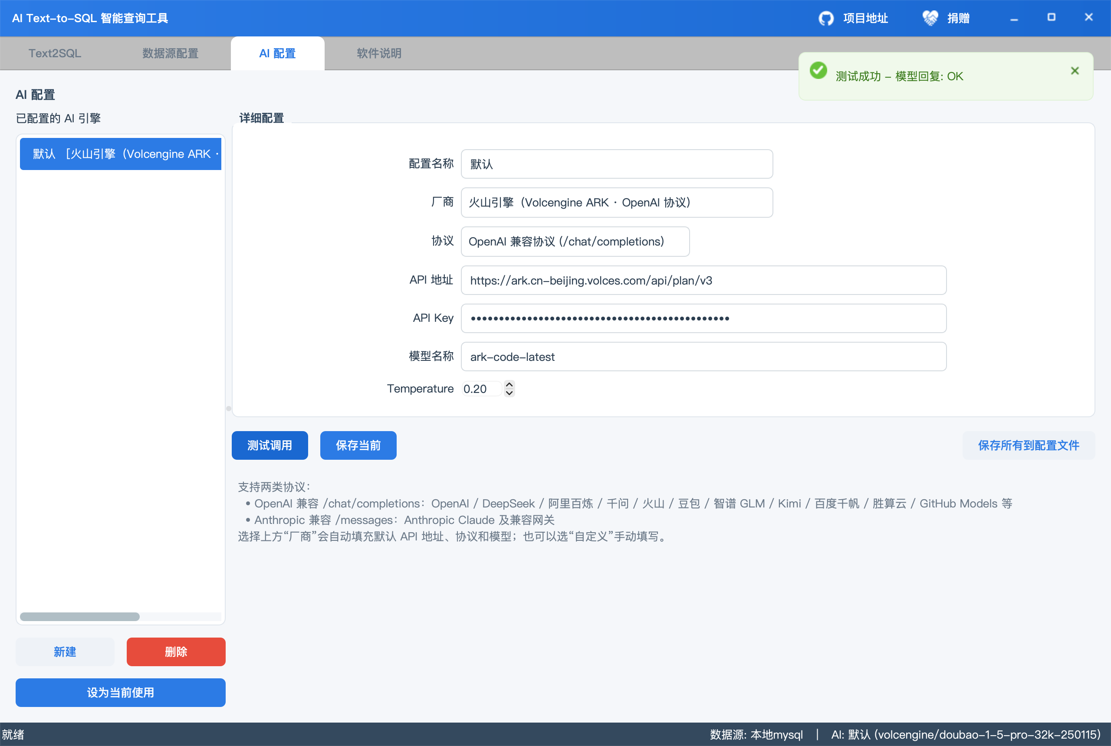Open the 数据源配置 tab
The height and width of the screenshot is (746, 1111).
(x=170, y=53)
